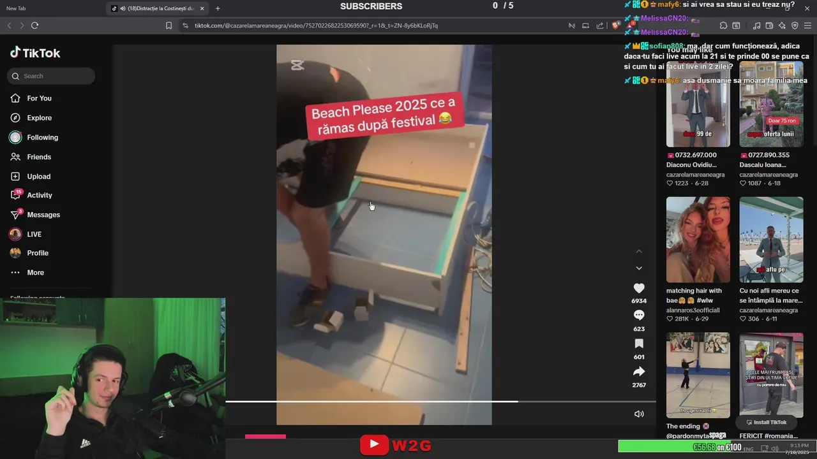Click cazarelamareaneagra under Dascalu Ioana video
817x459 pixels.
(768, 175)
